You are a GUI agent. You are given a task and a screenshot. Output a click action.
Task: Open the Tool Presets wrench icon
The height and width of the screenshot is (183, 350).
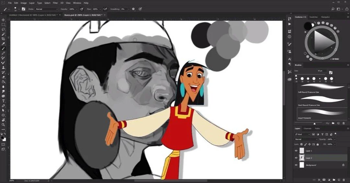(x=289, y=72)
